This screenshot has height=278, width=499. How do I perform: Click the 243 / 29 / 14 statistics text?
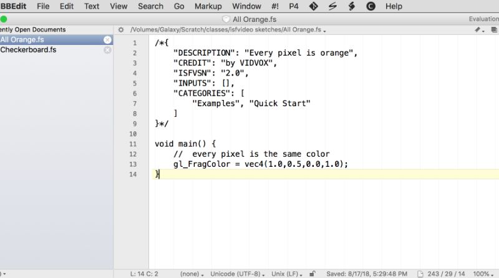coord(446,274)
